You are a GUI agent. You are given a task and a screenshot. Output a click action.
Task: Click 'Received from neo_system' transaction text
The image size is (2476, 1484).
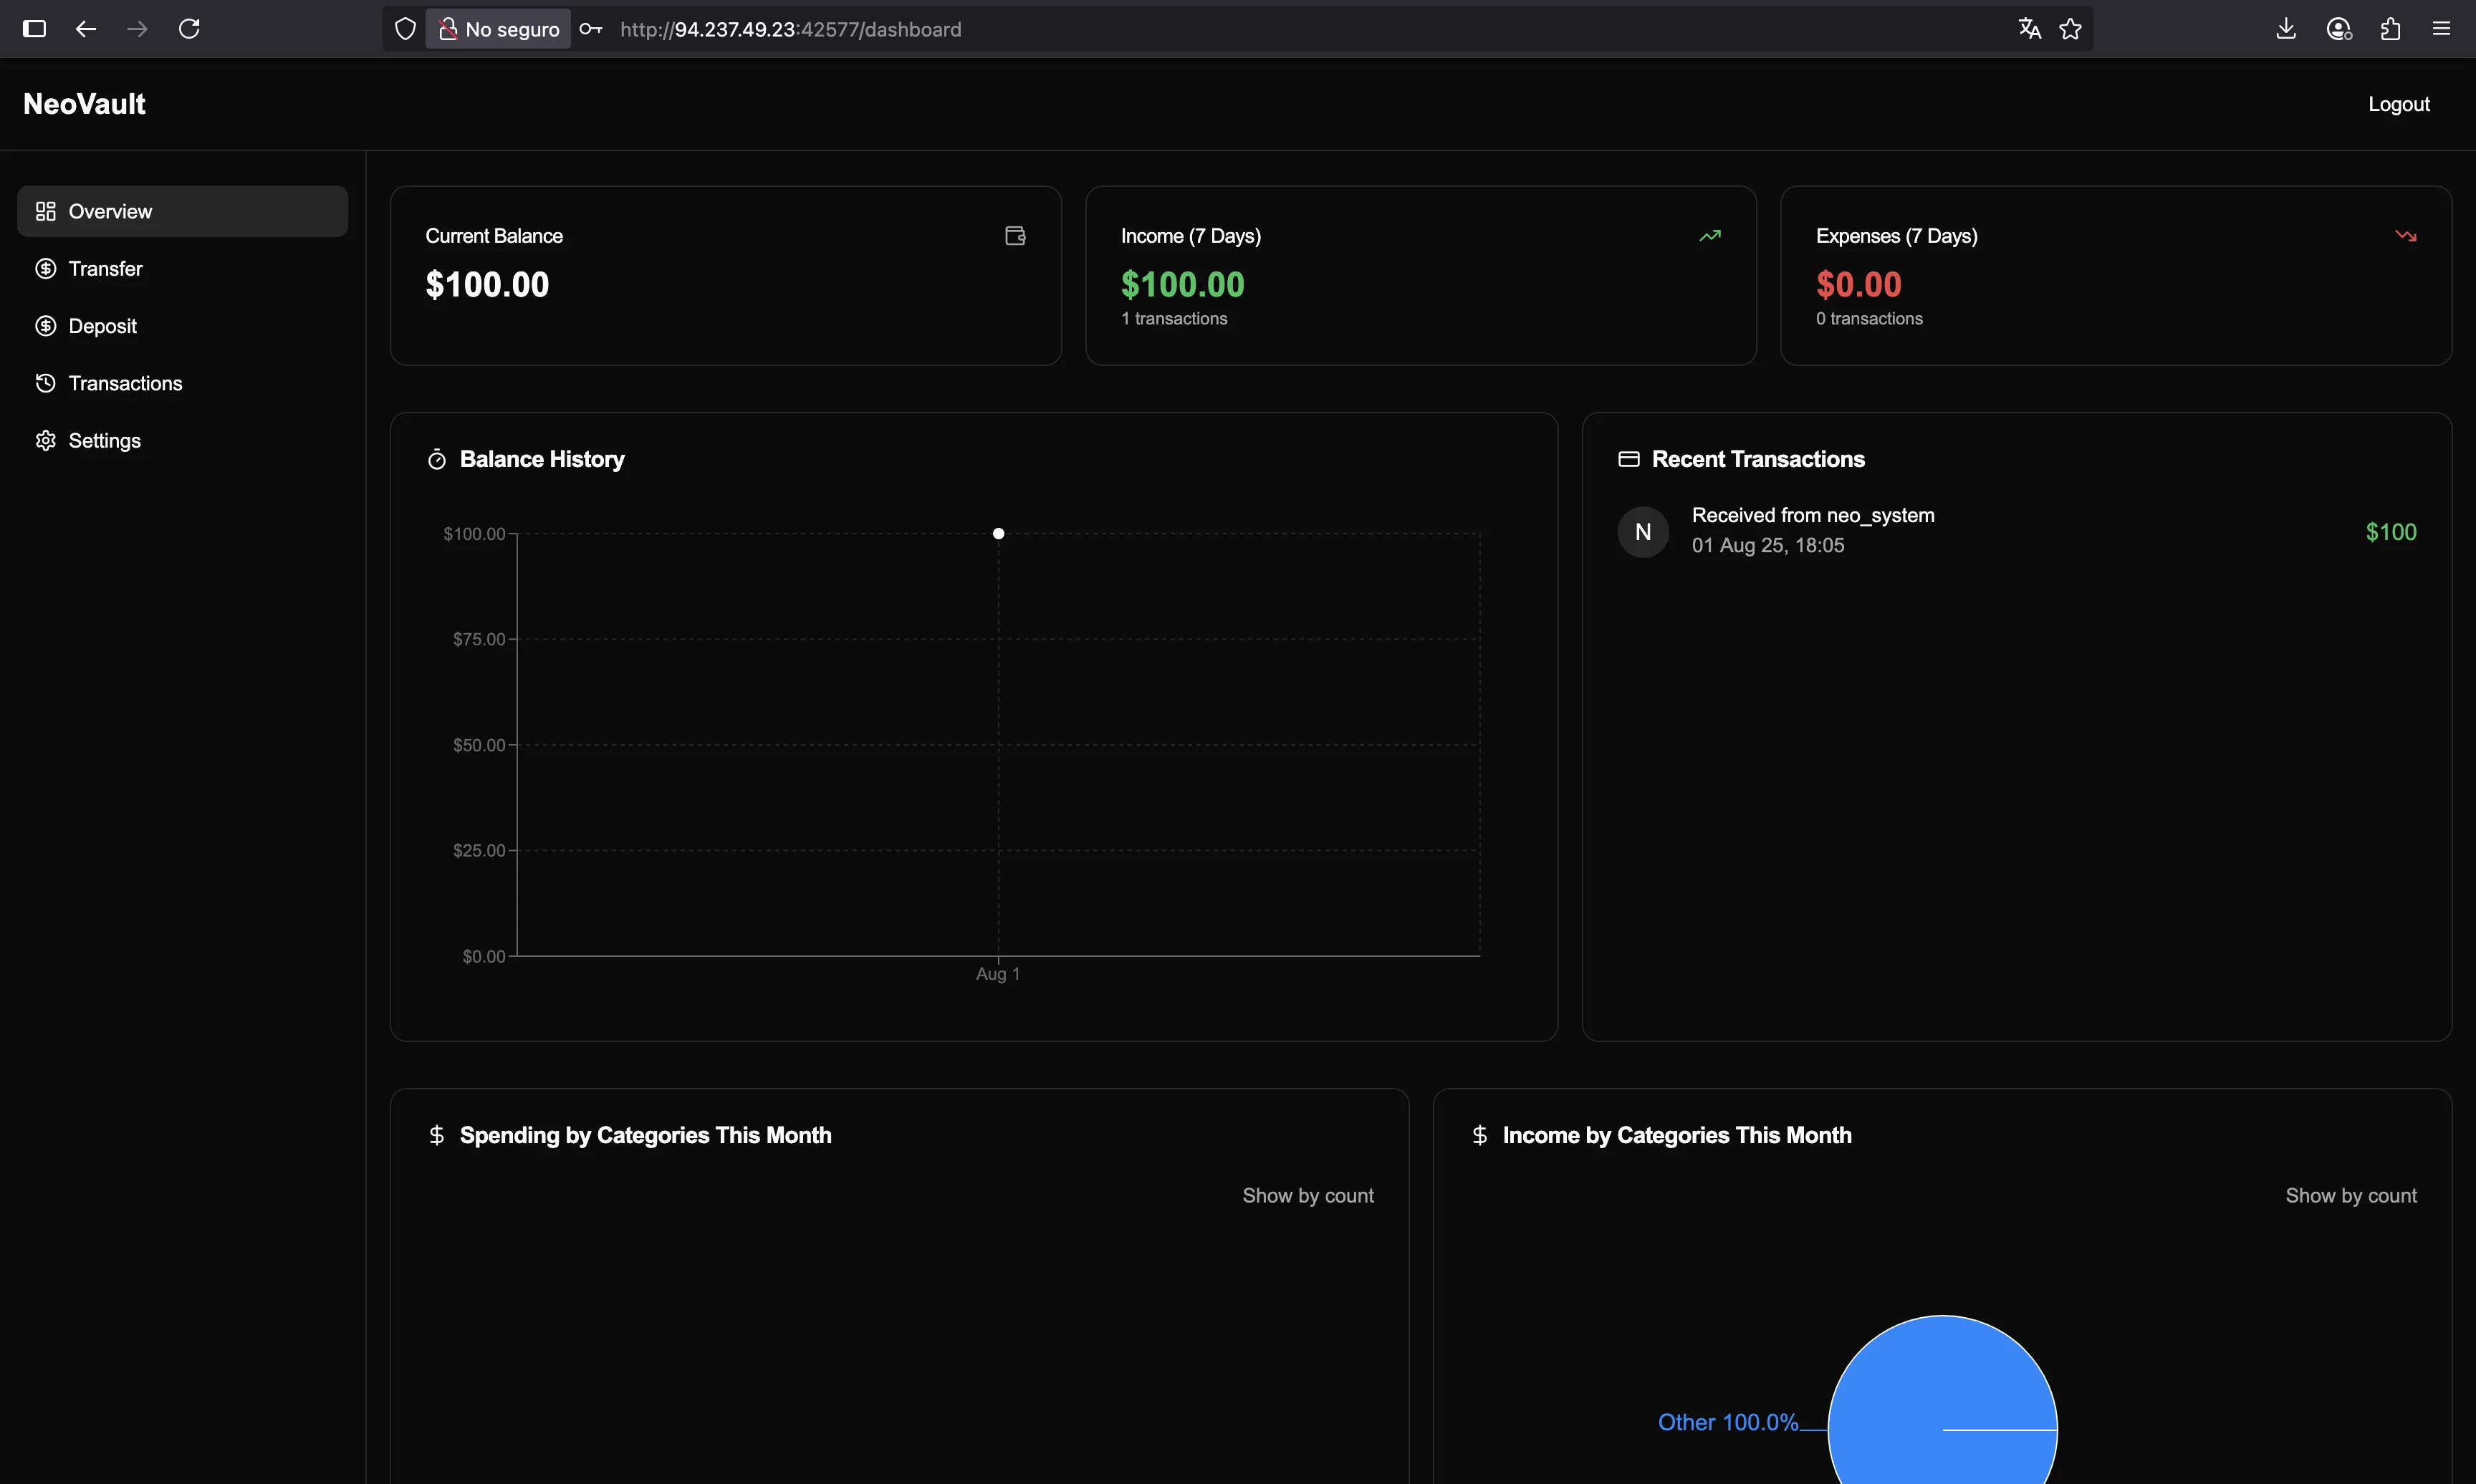[1813, 515]
